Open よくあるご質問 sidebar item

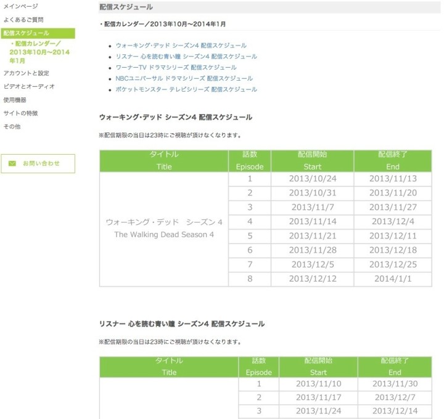point(23,20)
